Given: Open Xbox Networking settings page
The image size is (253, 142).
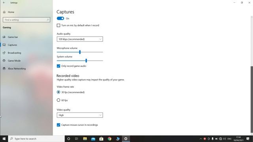Looking at the screenshot, I should tap(14, 69).
